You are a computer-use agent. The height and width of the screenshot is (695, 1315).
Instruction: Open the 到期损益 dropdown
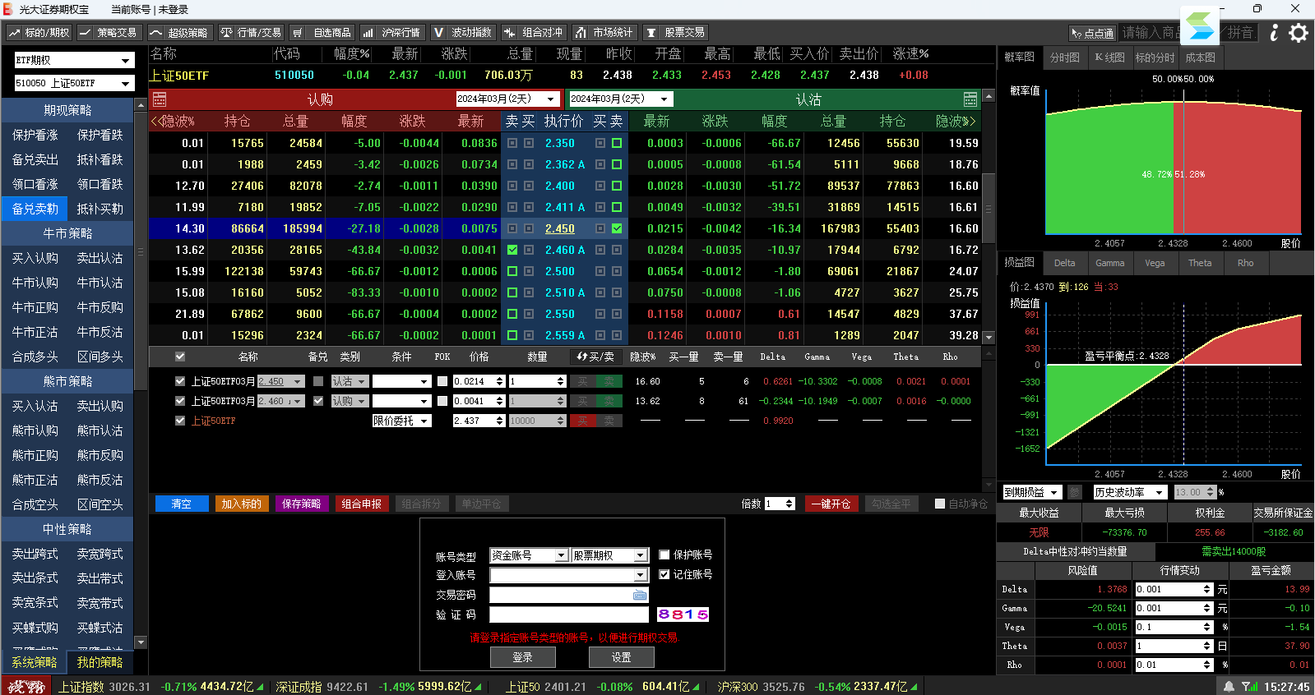pos(1032,492)
